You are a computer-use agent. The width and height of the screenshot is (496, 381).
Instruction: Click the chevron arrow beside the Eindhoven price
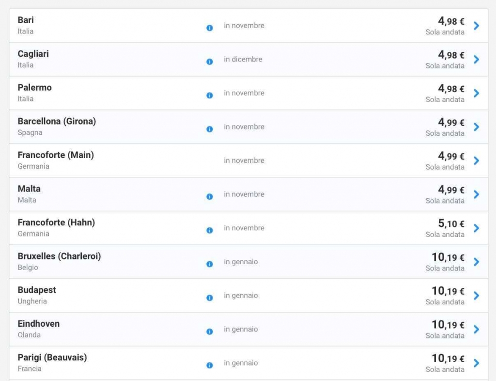coord(476,329)
